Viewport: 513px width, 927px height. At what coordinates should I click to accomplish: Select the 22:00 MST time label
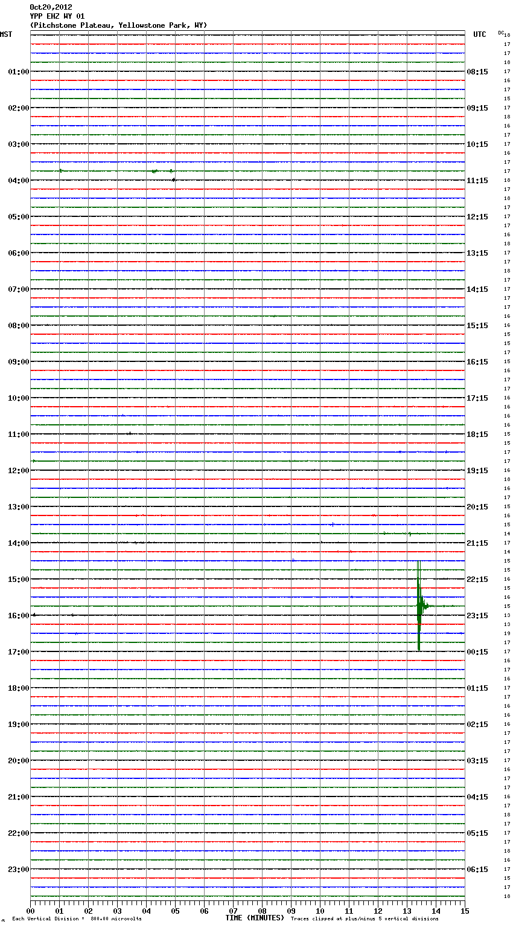point(19,833)
